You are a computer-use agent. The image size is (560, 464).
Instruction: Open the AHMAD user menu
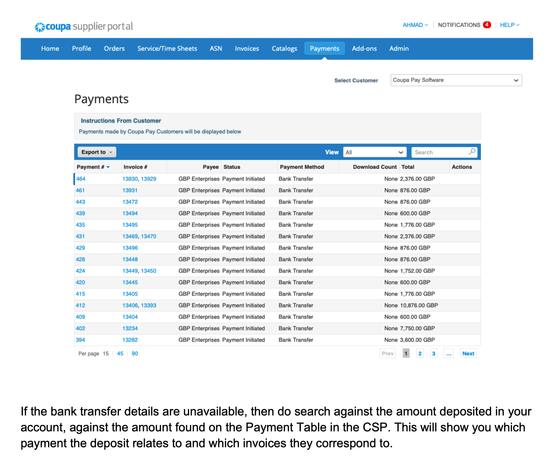pos(415,25)
